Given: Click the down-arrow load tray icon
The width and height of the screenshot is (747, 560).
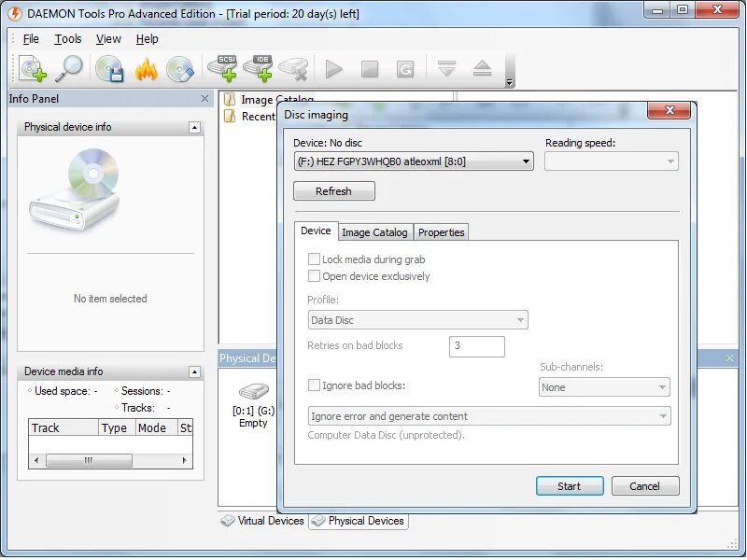Looking at the screenshot, I should [446, 68].
